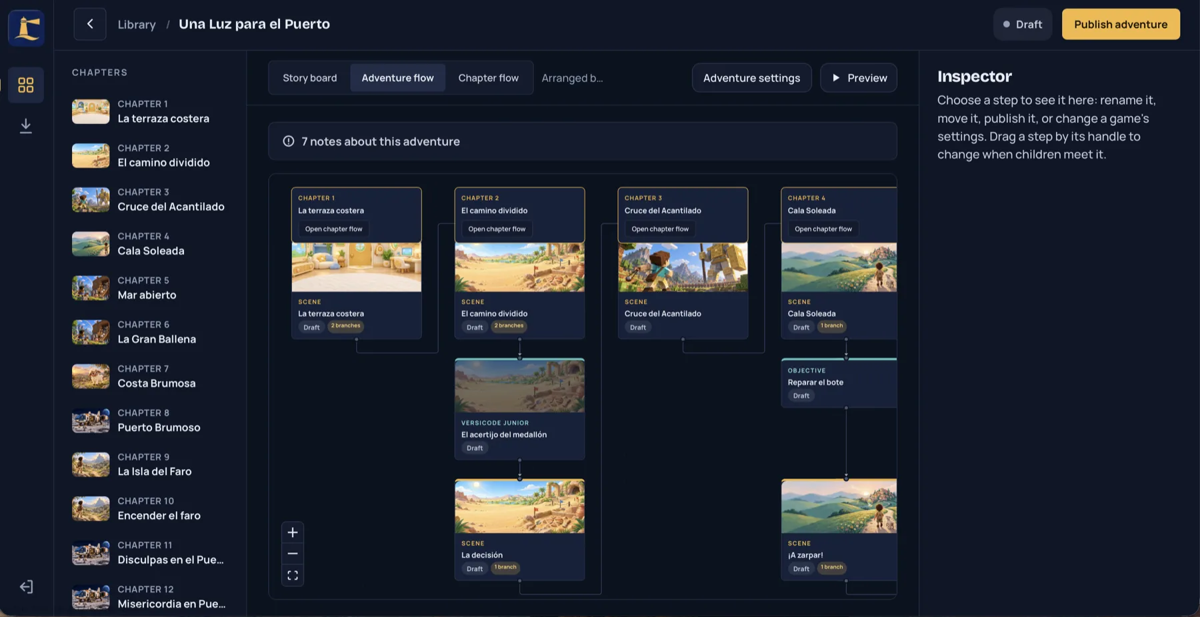The width and height of the screenshot is (1200, 617).
Task: Start the adventure Preview
Action: pos(859,78)
